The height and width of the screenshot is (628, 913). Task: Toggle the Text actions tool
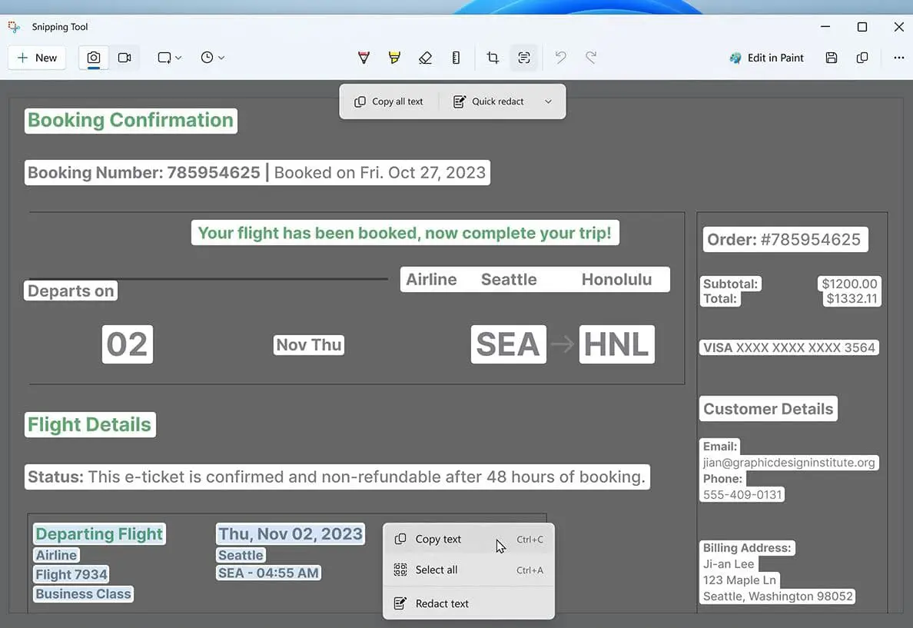coord(524,58)
